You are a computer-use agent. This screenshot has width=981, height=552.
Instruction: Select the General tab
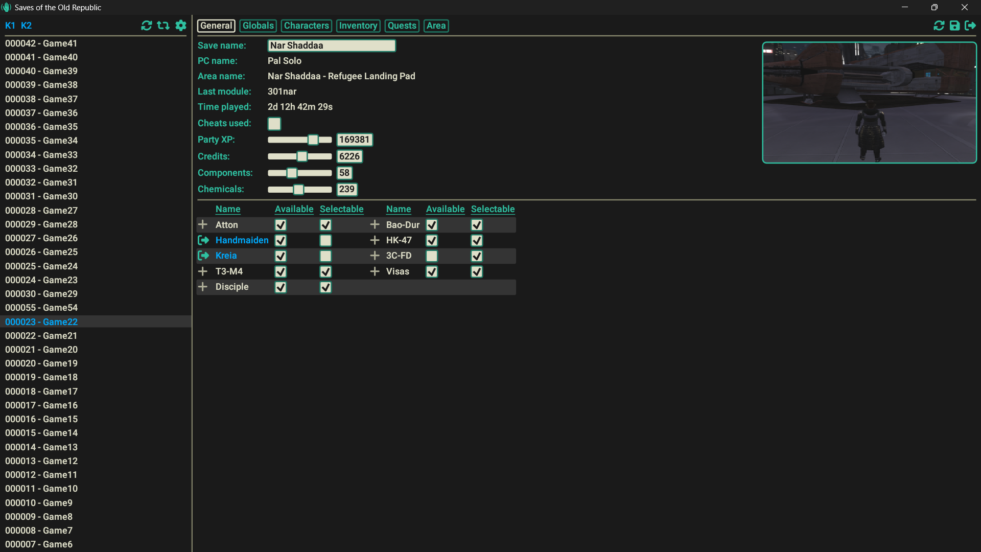(x=216, y=26)
